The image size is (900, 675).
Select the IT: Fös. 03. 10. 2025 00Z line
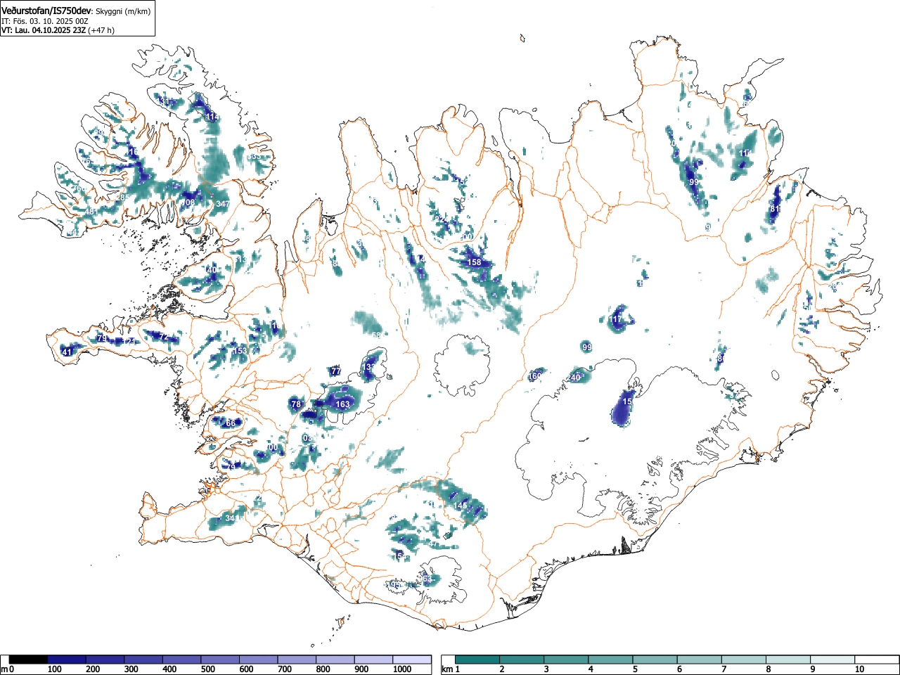44,21
